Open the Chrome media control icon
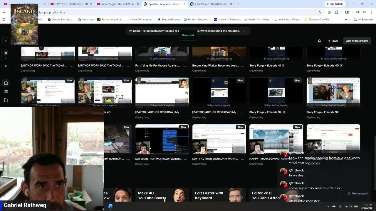Screen dimensions: 376x211 tap(357, 12)
